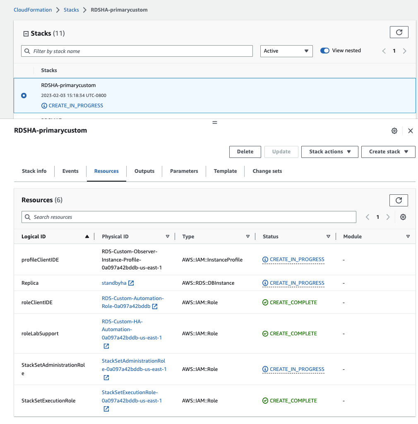The height and width of the screenshot is (424, 418).
Task: Close the RDSHA-primarycustom detail panel
Action: (411, 131)
